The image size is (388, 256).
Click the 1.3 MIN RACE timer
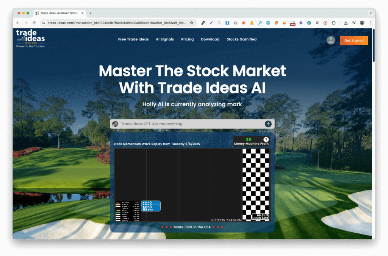(x=260, y=217)
